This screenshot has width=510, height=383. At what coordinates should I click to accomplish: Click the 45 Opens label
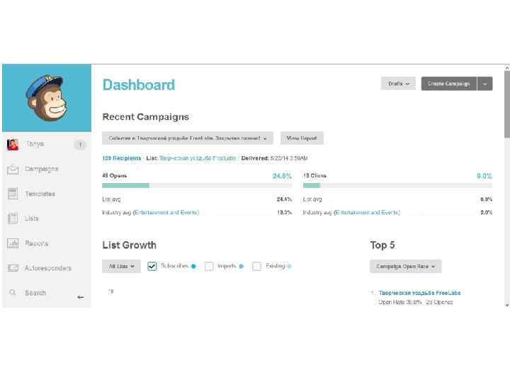(x=115, y=176)
